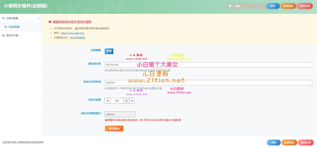Image resolution: width=317 pixels, height=148 pixels.
Task: Collapse the 对接&配置 section chevron
Action: click(40, 18)
